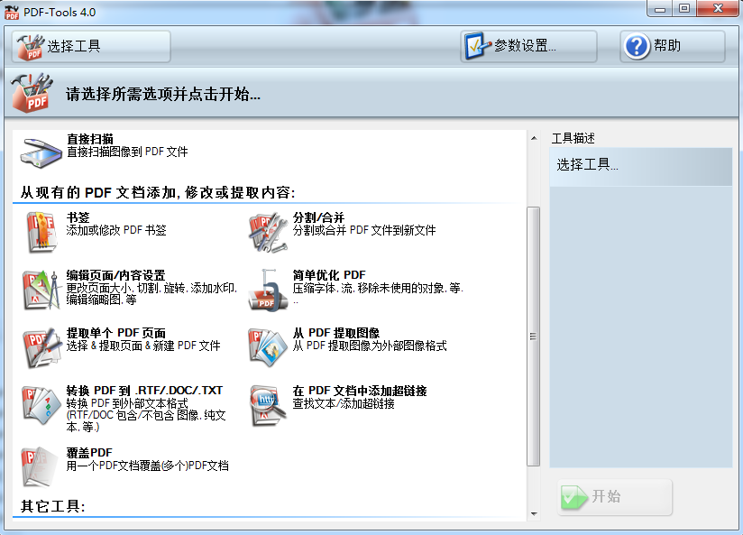
Task: Select the 转换 PDF 到 RTF/DOC/TXT icon
Action: pyautogui.click(x=41, y=405)
